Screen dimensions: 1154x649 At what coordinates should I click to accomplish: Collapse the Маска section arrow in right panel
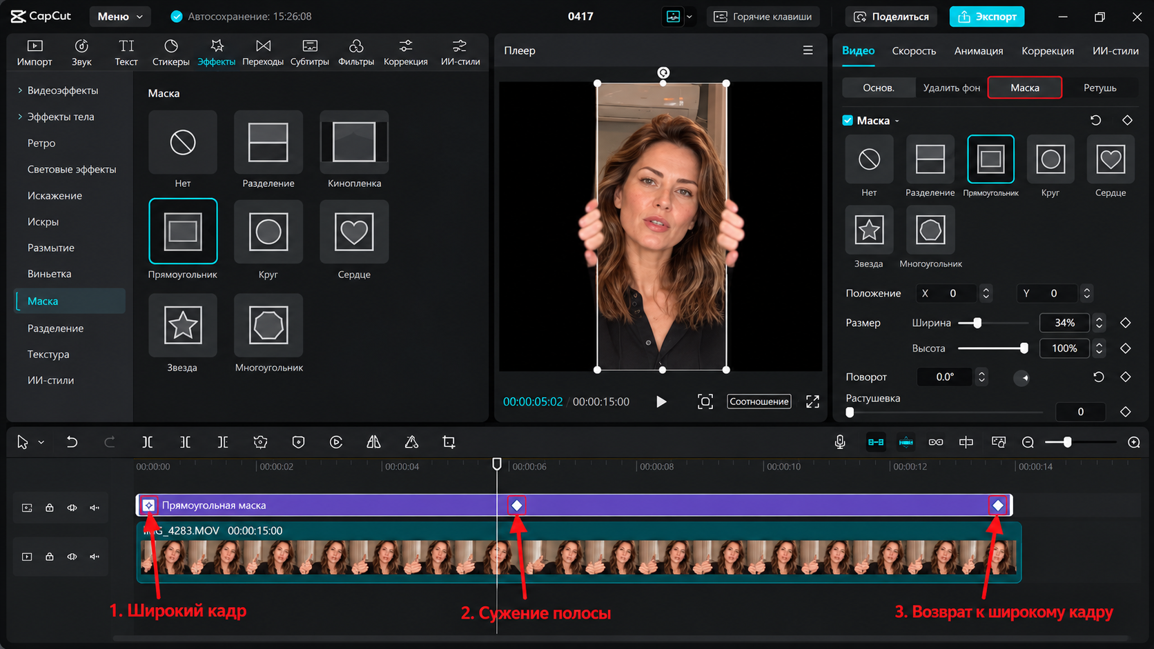coord(897,121)
